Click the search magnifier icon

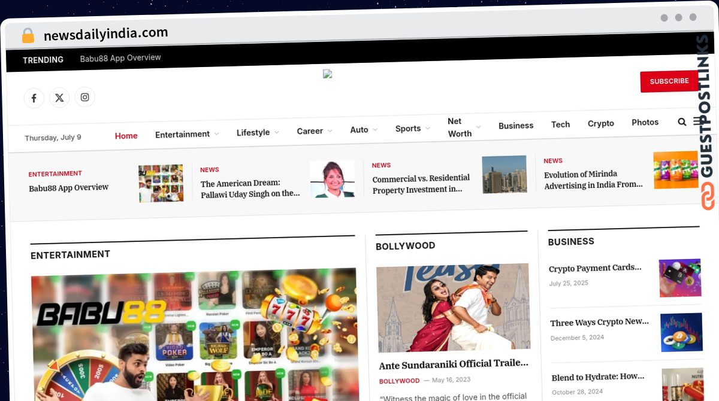(682, 122)
